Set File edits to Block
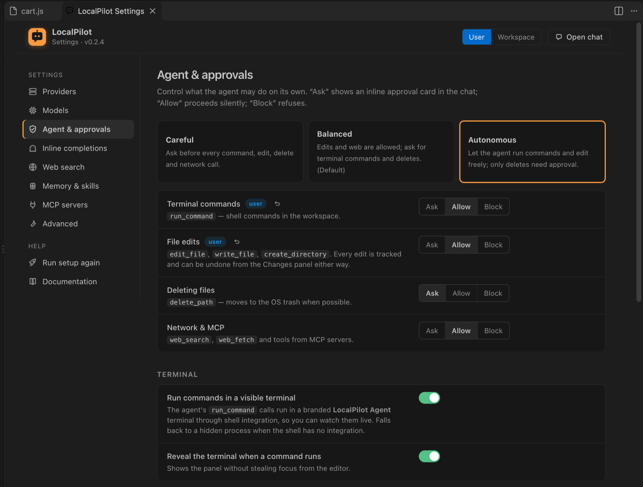This screenshot has height=487, width=643. [x=493, y=245]
